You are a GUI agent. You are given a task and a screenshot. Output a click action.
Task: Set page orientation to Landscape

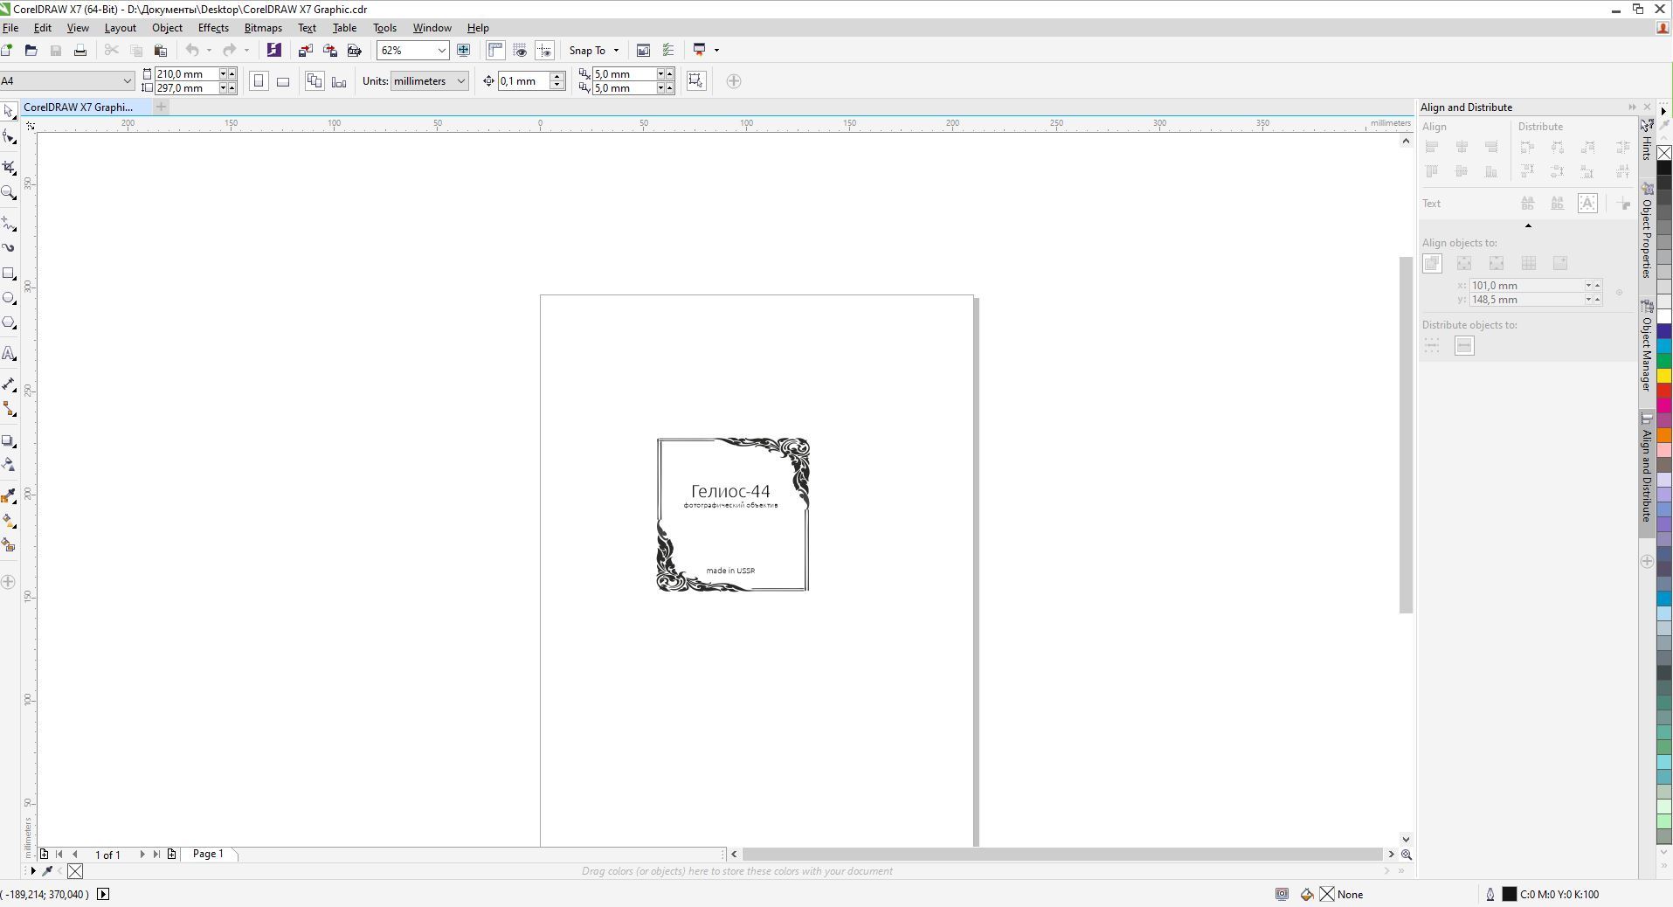pyautogui.click(x=283, y=81)
